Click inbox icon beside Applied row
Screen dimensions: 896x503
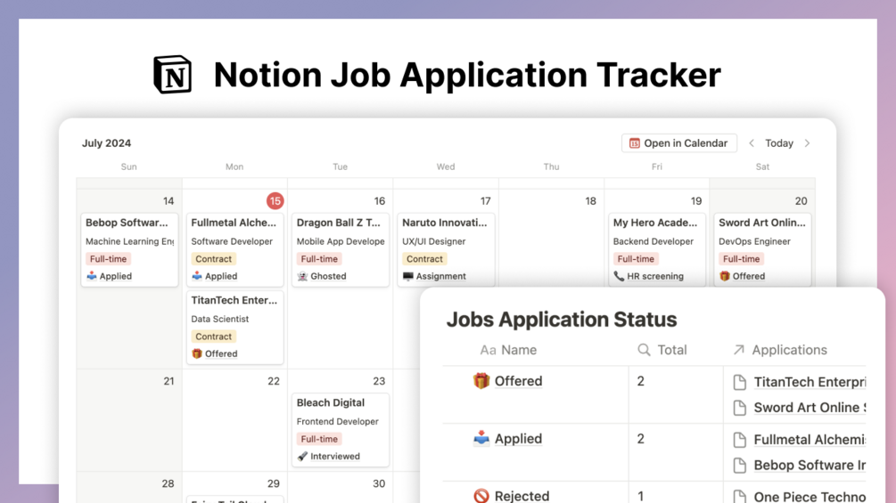point(481,439)
